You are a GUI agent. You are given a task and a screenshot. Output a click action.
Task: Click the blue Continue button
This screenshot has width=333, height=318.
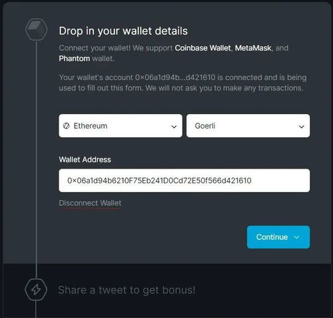278,237
